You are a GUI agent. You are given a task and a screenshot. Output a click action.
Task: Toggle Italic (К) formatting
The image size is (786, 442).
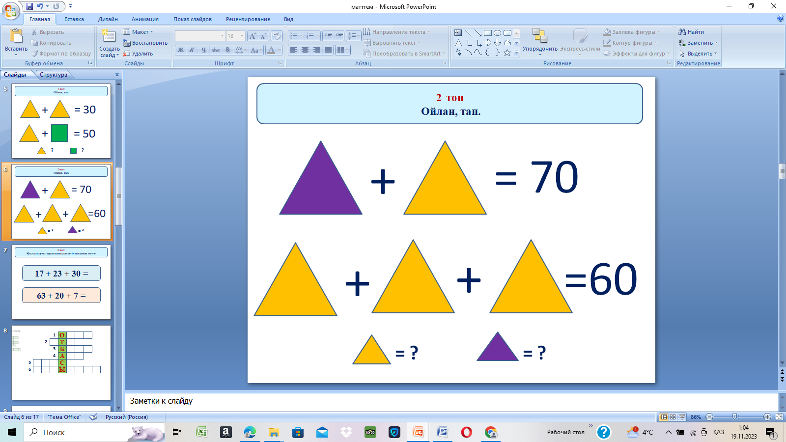pos(192,50)
